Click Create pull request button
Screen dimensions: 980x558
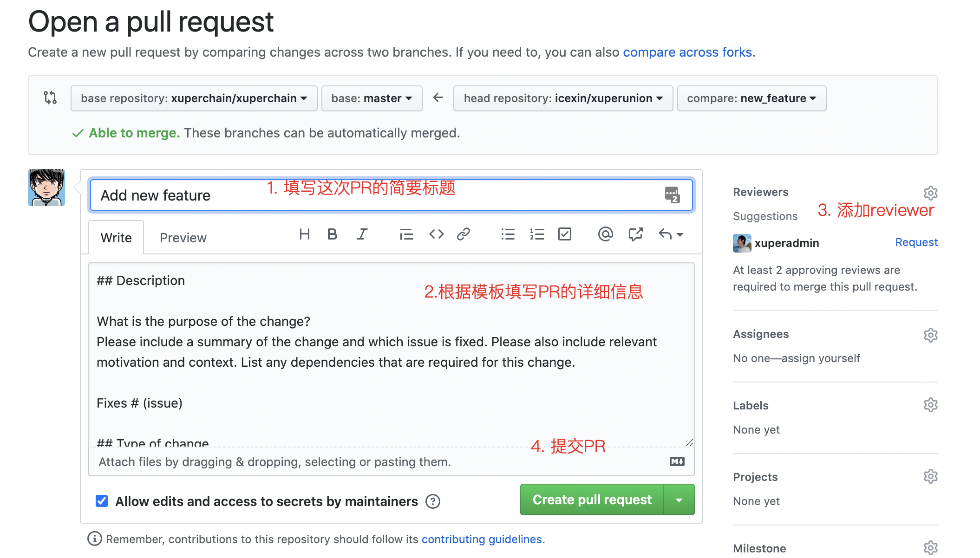coord(592,500)
